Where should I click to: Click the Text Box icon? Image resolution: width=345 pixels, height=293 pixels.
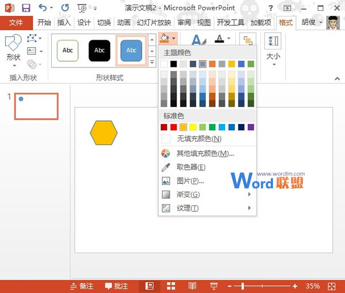click(32, 51)
